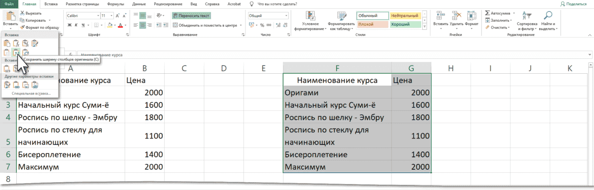
Task: Expand the Объединить и поместить в центре arrow
Action: pos(241,25)
